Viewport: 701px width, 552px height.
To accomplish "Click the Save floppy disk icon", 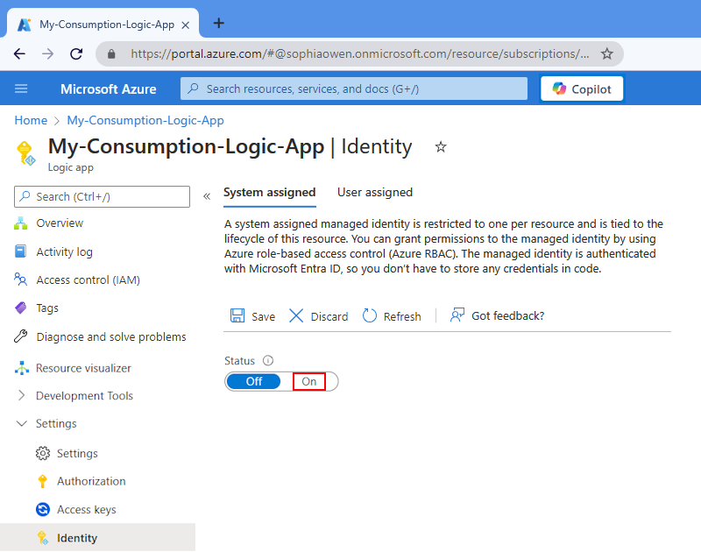I will (237, 315).
